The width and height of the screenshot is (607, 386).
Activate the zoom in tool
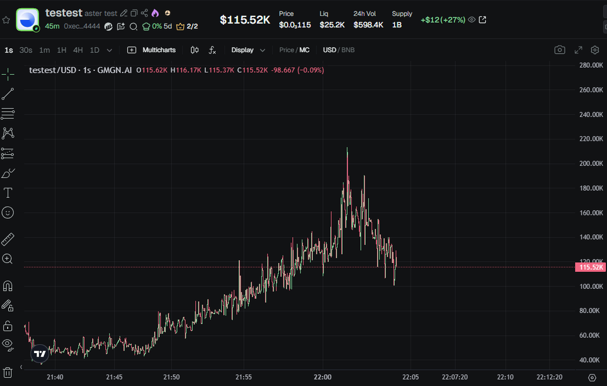click(8, 259)
